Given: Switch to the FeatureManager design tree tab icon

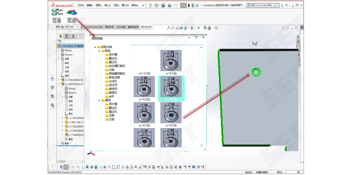Looking at the screenshot, I should (x=60, y=36).
